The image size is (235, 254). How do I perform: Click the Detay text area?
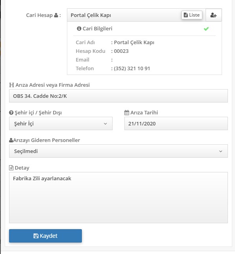pyautogui.click(x=118, y=198)
